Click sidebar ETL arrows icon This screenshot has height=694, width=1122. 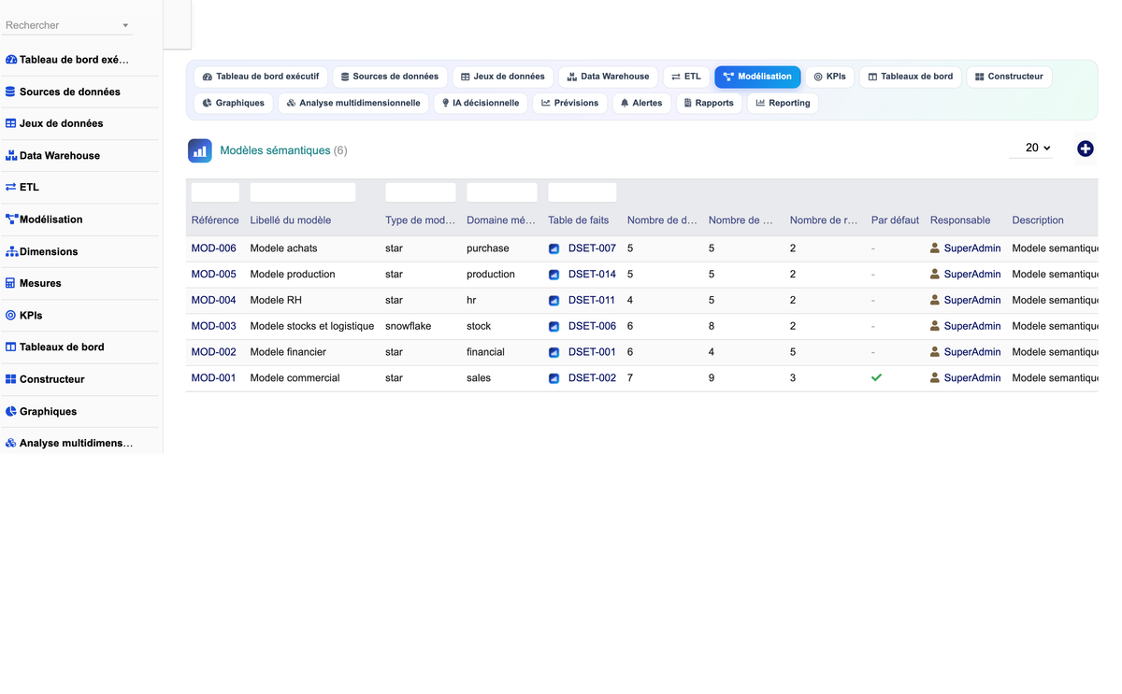11,188
